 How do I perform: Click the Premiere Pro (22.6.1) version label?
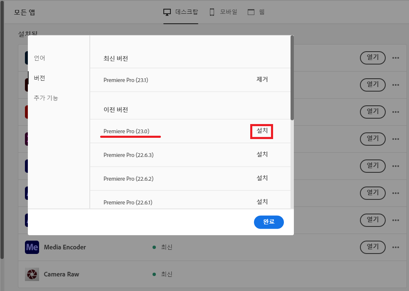(x=128, y=202)
